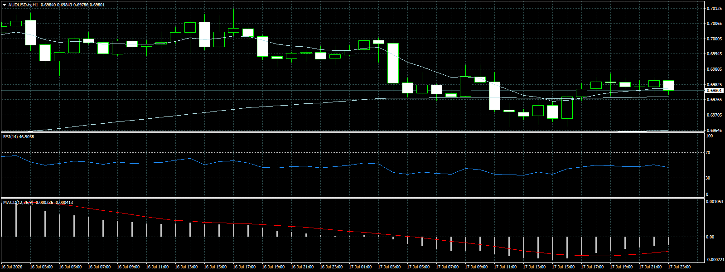Click the 17 Jul 03:00 time label

point(389,267)
